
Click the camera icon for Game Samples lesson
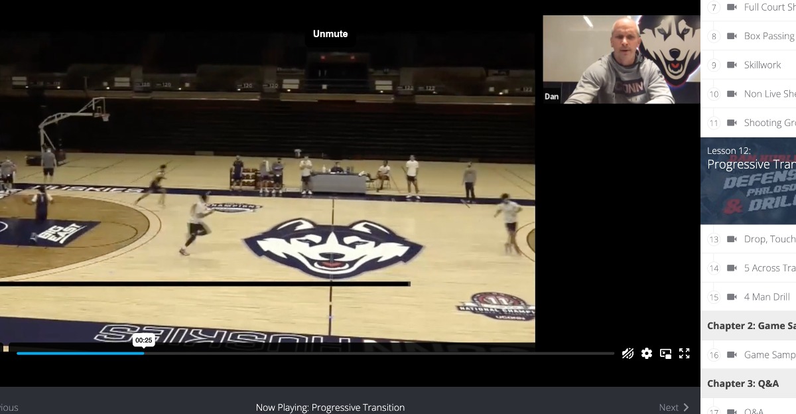click(732, 355)
